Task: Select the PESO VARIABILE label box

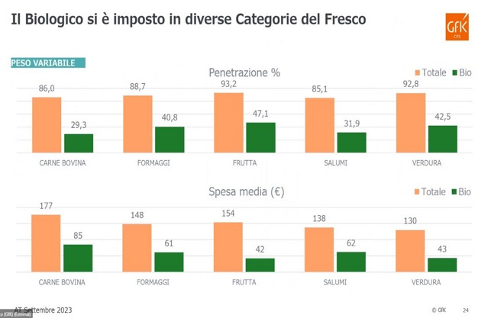Action: 47,63
